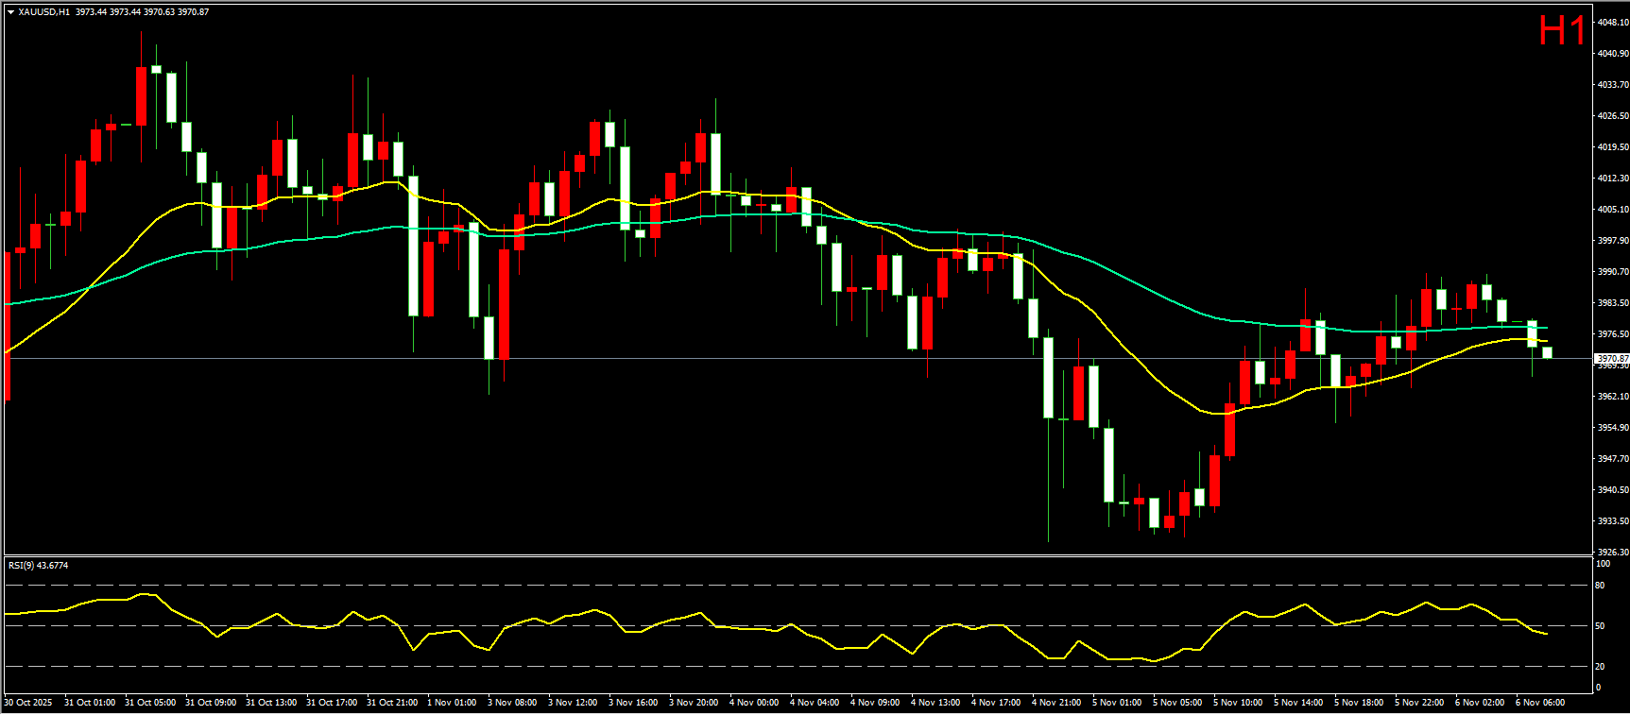Click the RSI 50 level scale label

tap(1600, 626)
